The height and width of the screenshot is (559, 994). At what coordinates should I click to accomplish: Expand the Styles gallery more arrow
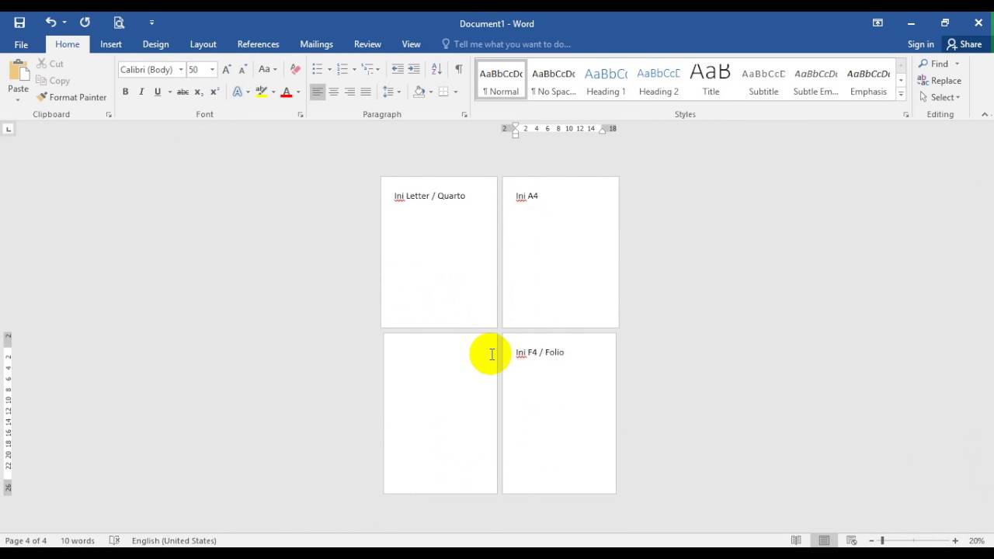901,94
